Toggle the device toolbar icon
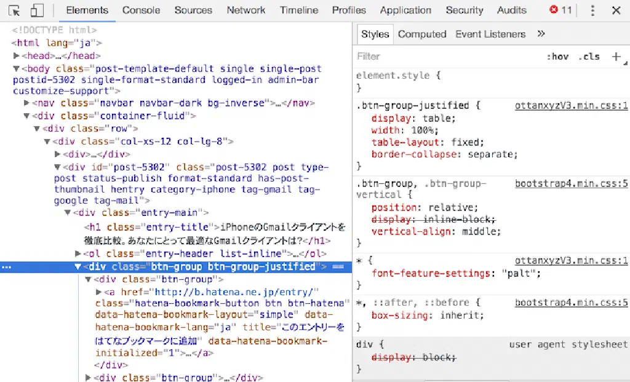Screen dimensions: 630x382 [37, 10]
